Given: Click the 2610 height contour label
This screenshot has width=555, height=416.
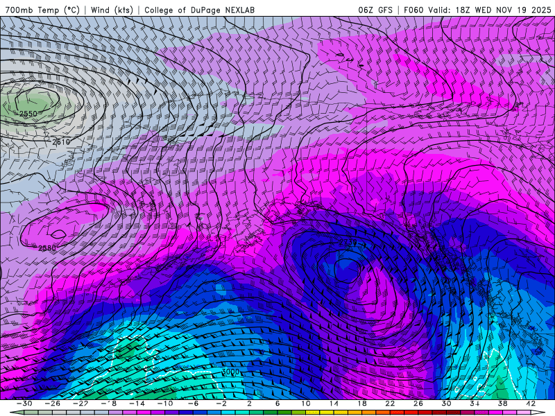Looking at the screenshot, I should click(61, 142).
